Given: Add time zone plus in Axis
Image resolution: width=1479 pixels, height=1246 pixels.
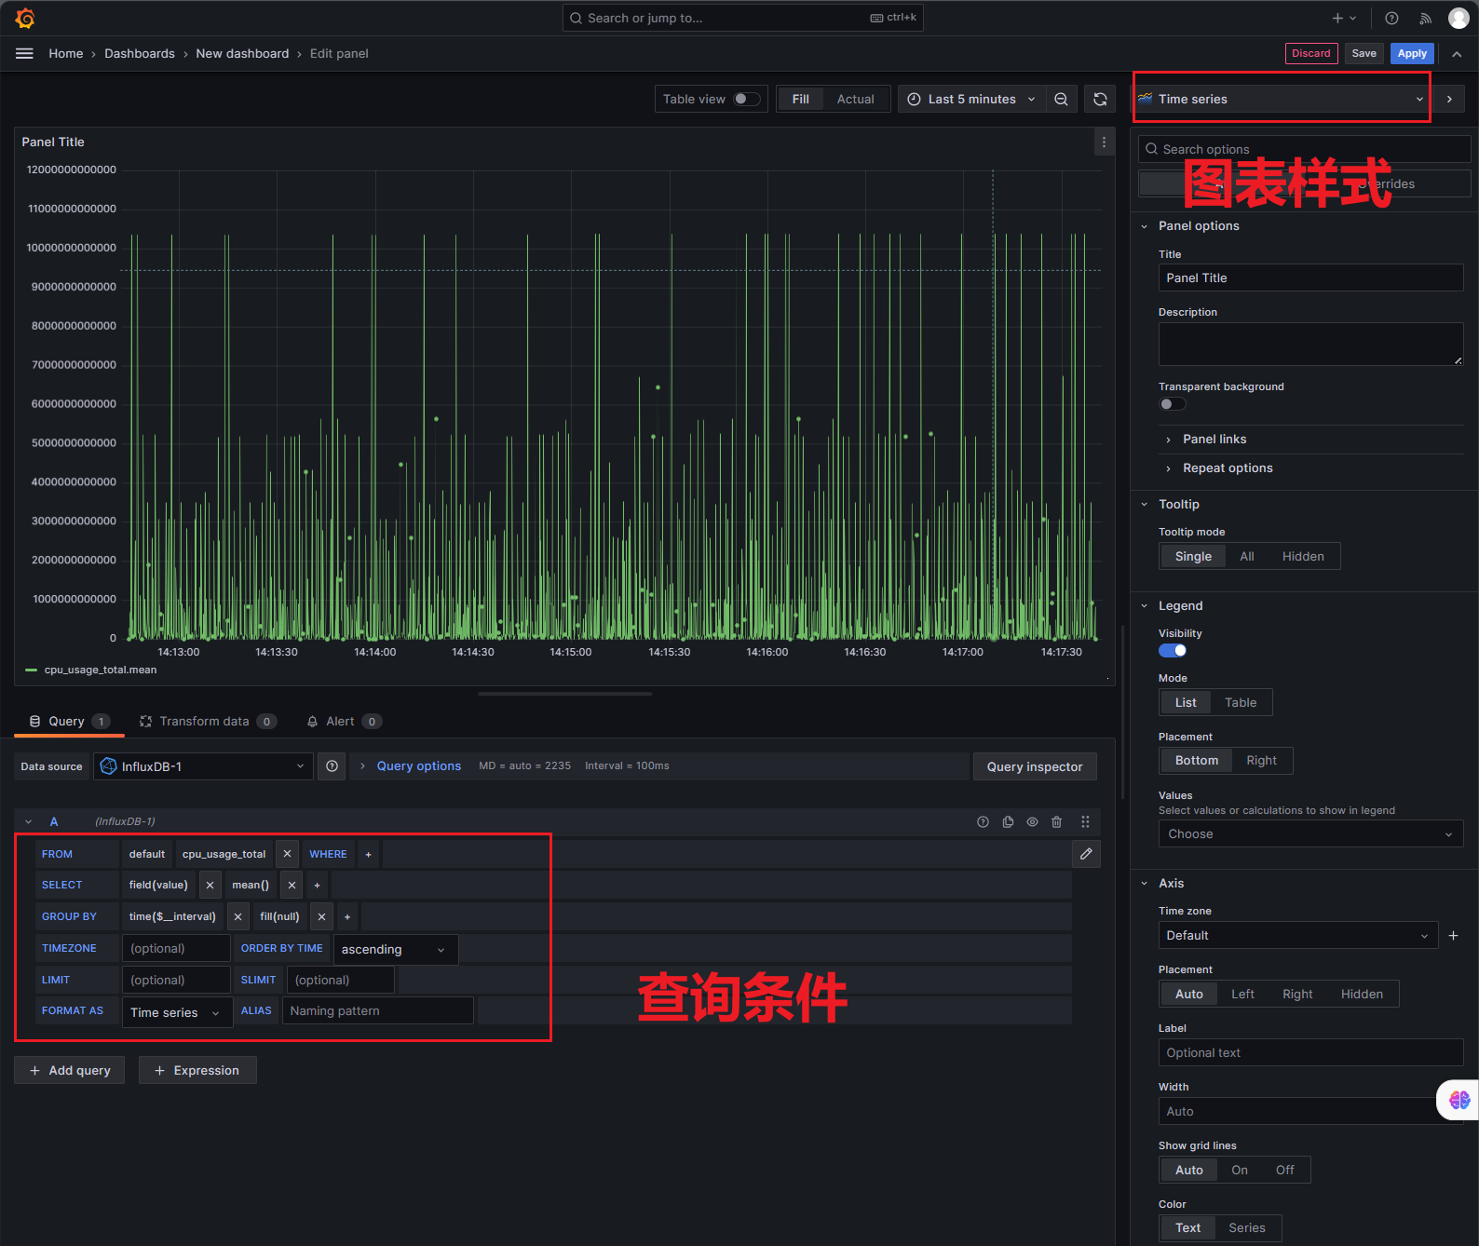Looking at the screenshot, I should [x=1453, y=935].
